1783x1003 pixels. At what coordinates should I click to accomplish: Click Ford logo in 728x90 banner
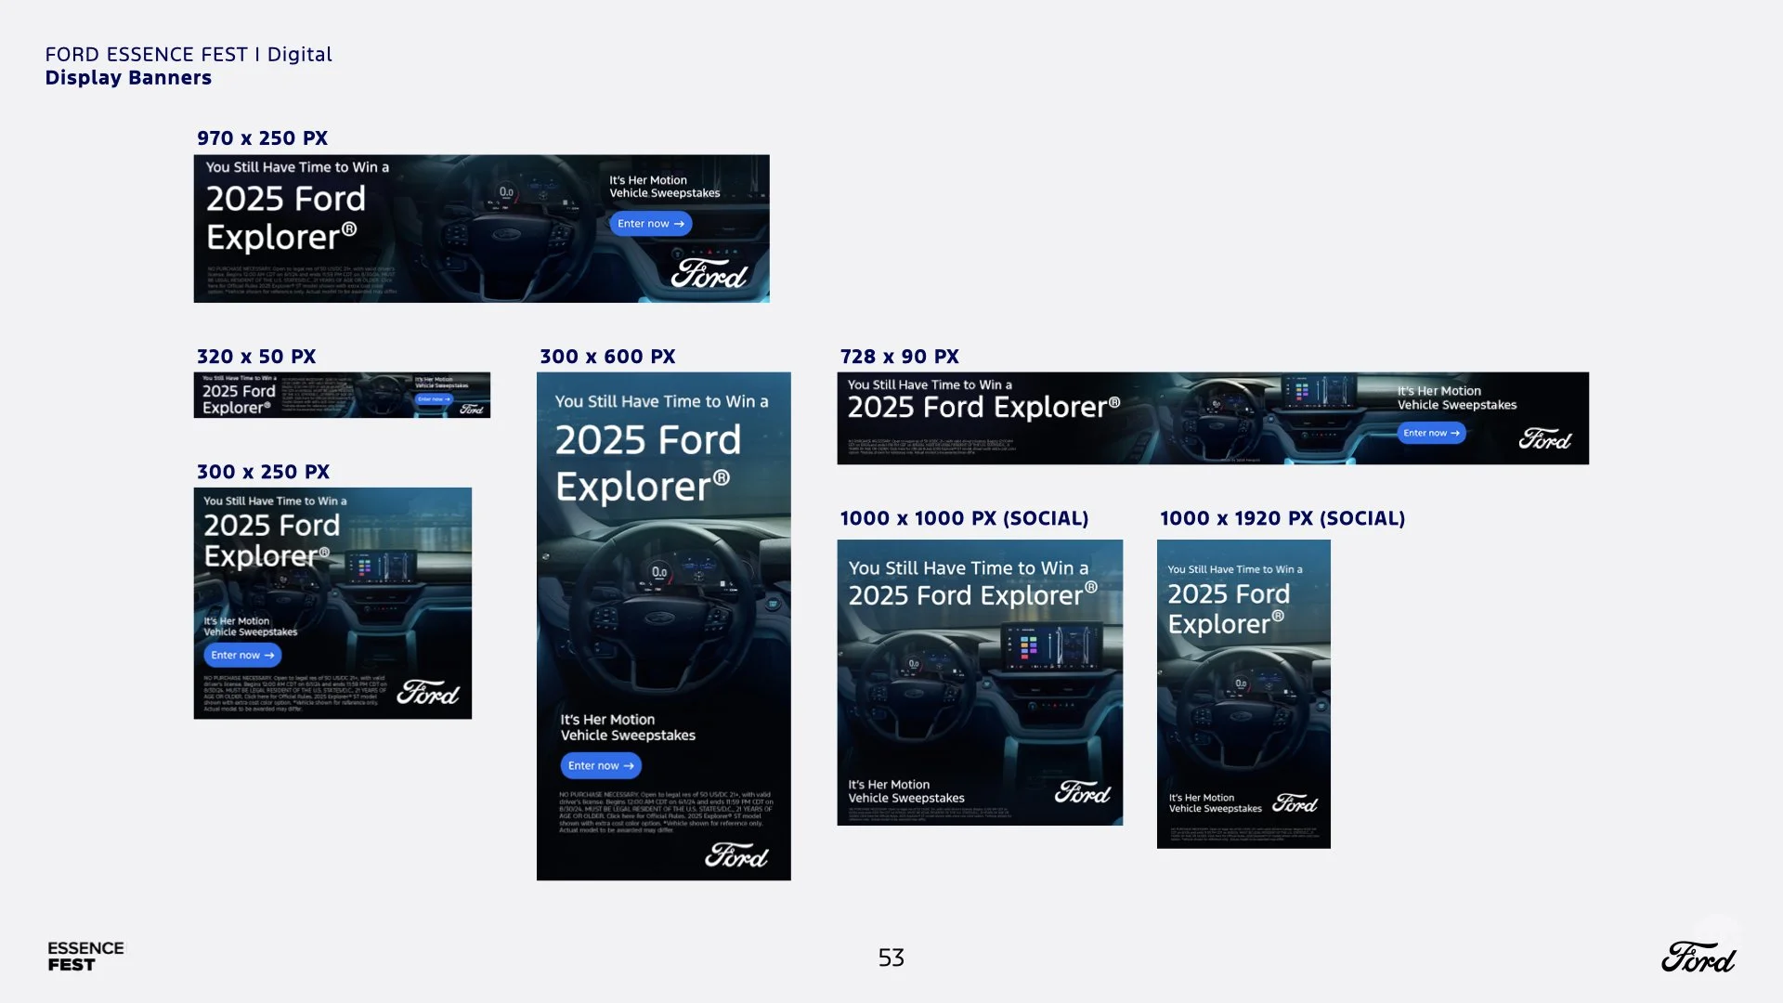[x=1545, y=439]
